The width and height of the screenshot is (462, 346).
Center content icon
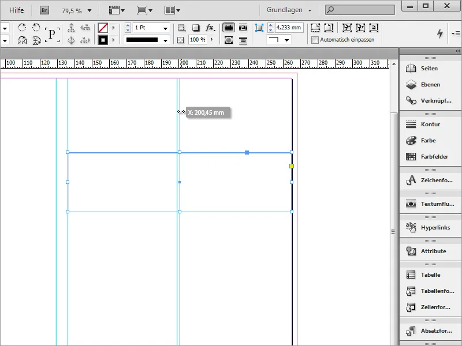[374, 28]
